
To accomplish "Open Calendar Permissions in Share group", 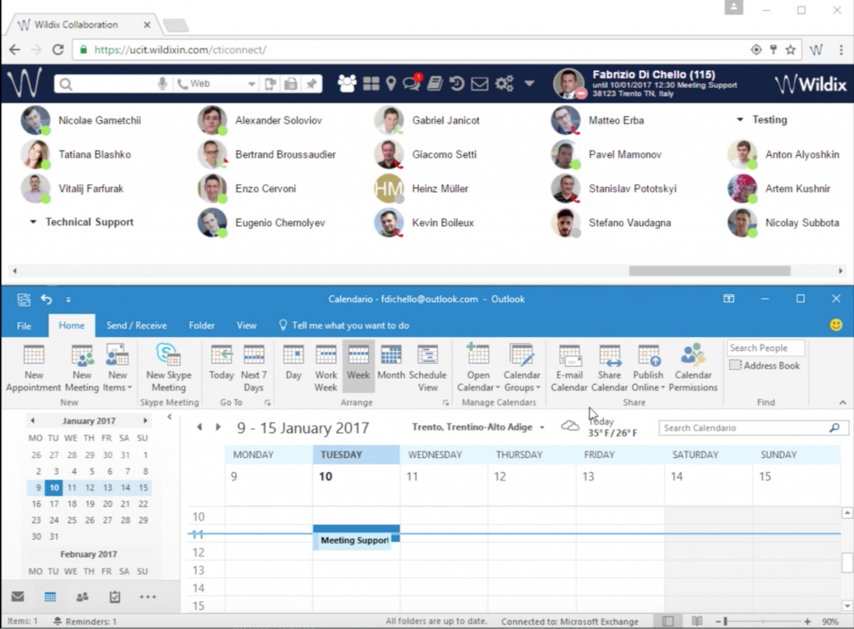I will click(x=693, y=368).
